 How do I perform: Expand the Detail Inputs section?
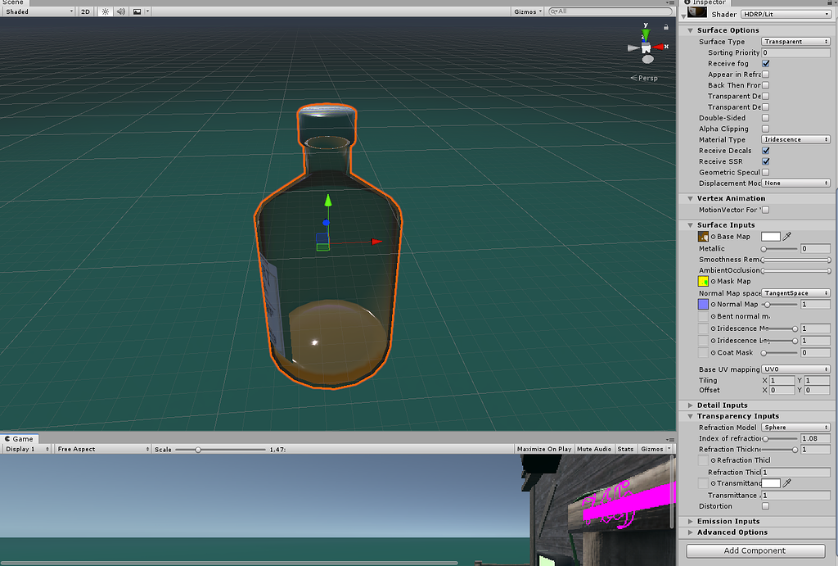pyautogui.click(x=722, y=405)
